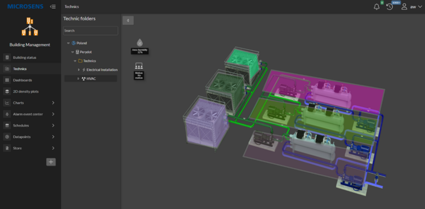Image resolution: width=425 pixels, height=209 pixels.
Task: Expand the HVAC tree node arrow
Action: point(79,79)
